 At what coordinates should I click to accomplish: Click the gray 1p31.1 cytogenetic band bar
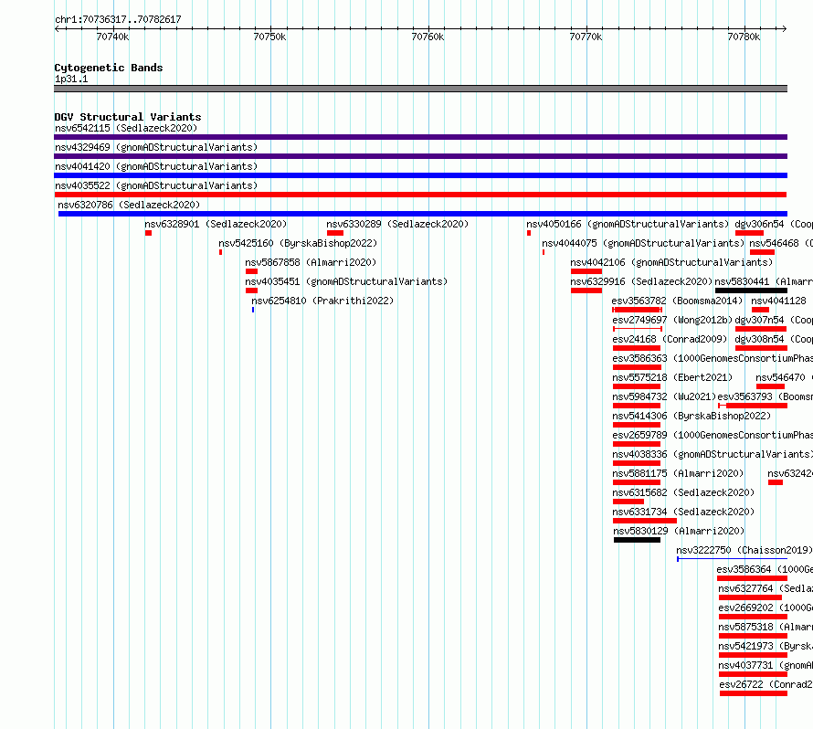tap(420, 89)
